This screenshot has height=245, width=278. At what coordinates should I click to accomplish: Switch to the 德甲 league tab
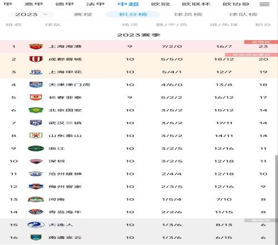pyautogui.click(x=64, y=4)
